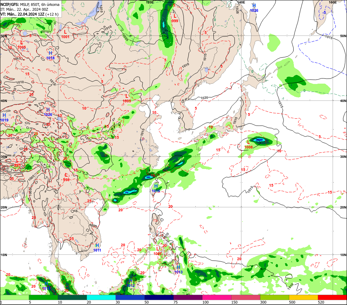Click the 'NCEP/GFS: MSLP, 850T, 6h úrkoma' title
This screenshot has height=305, width=347.
[30, 5]
